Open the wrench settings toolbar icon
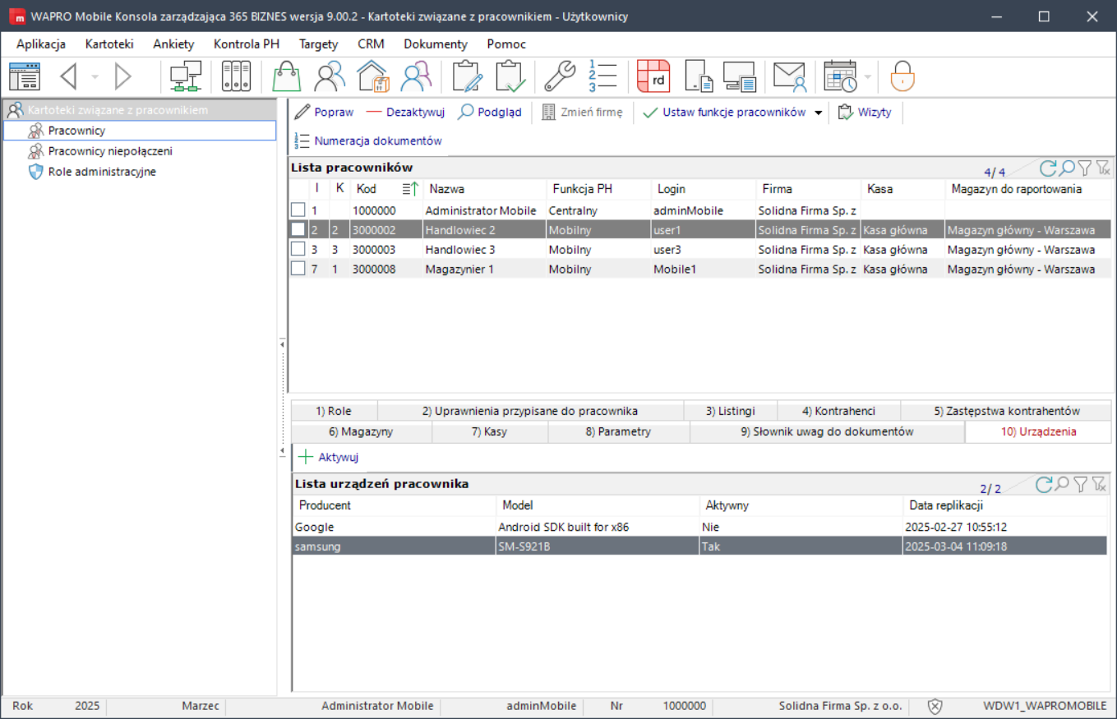The width and height of the screenshot is (1117, 719). (561, 76)
